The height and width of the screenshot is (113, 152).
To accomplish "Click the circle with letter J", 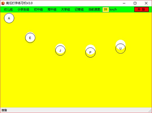I will tap(60, 51).
